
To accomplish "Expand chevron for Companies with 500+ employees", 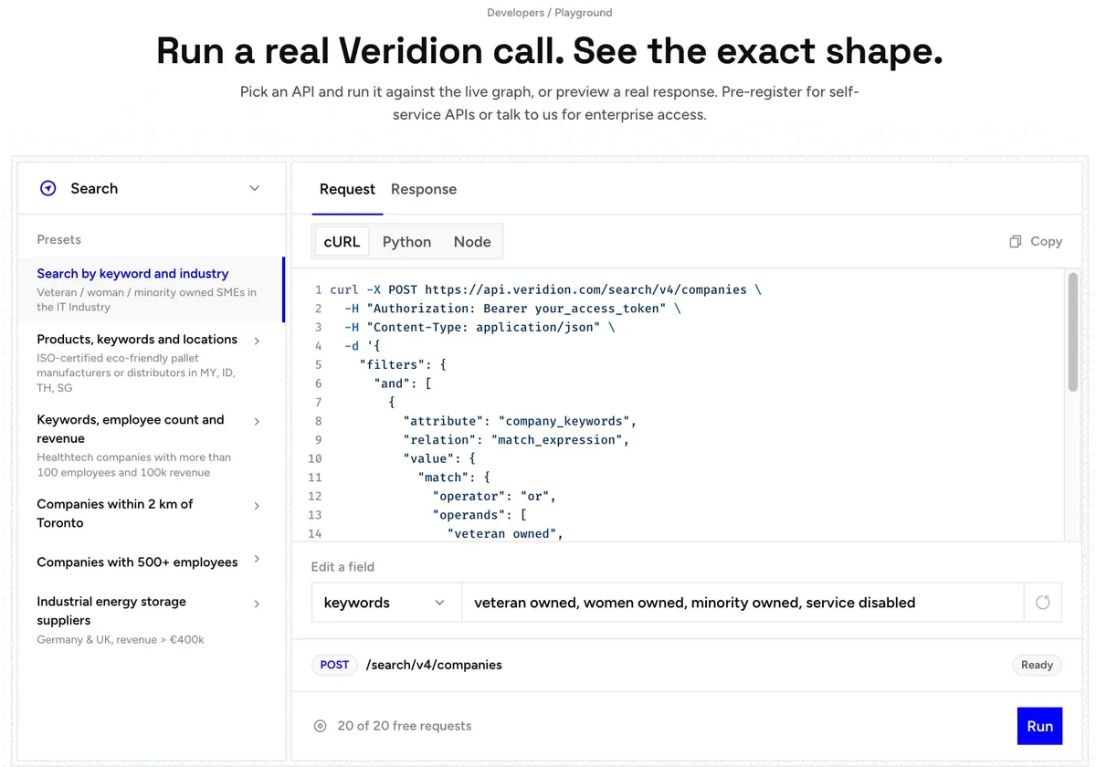I will point(257,559).
